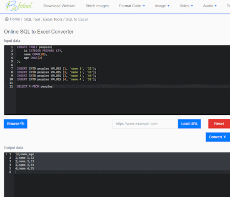
Task: Click the red Reset button
Action: click(219, 124)
